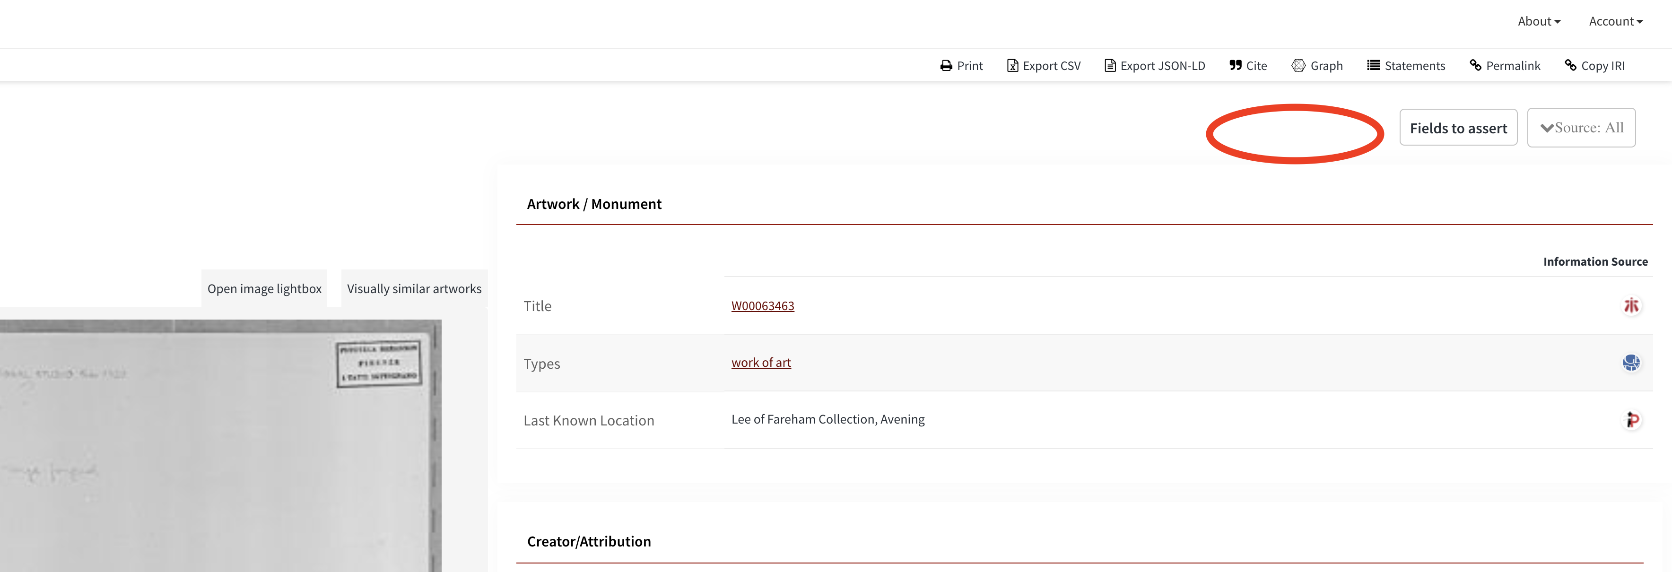Open image lightbox

pos(264,289)
